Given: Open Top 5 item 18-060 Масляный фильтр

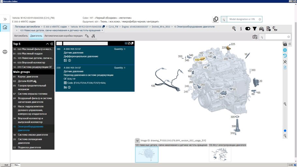Looking at the screenshot, I should [33, 49].
